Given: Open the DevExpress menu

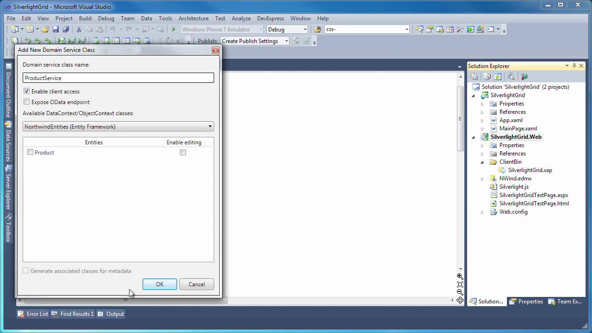Looking at the screenshot, I should 271,18.
